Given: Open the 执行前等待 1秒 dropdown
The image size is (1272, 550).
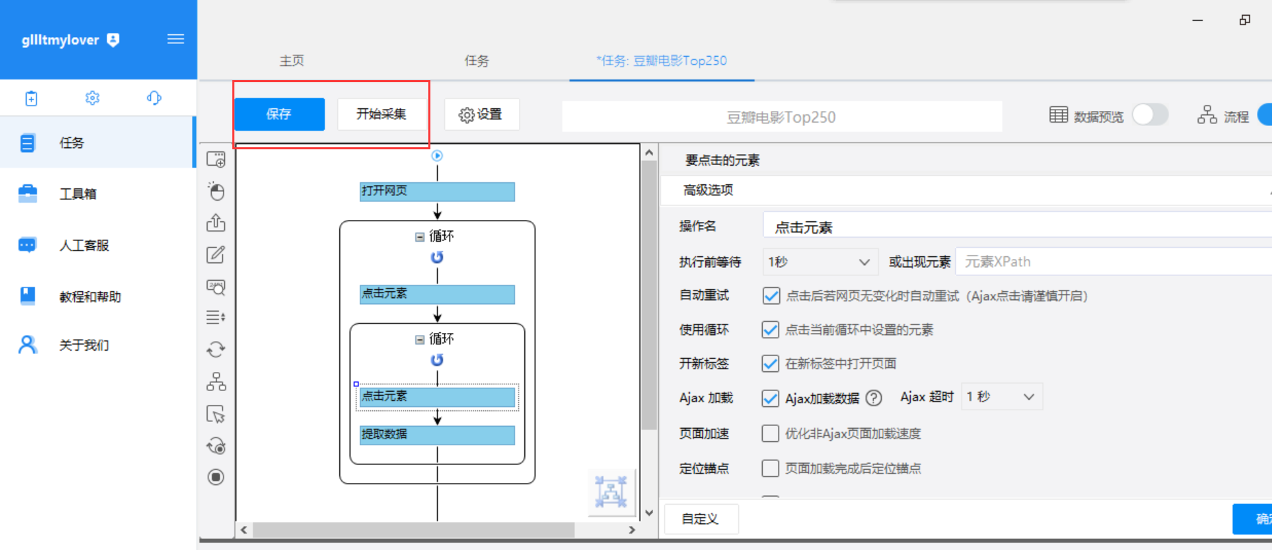Looking at the screenshot, I should point(820,262).
